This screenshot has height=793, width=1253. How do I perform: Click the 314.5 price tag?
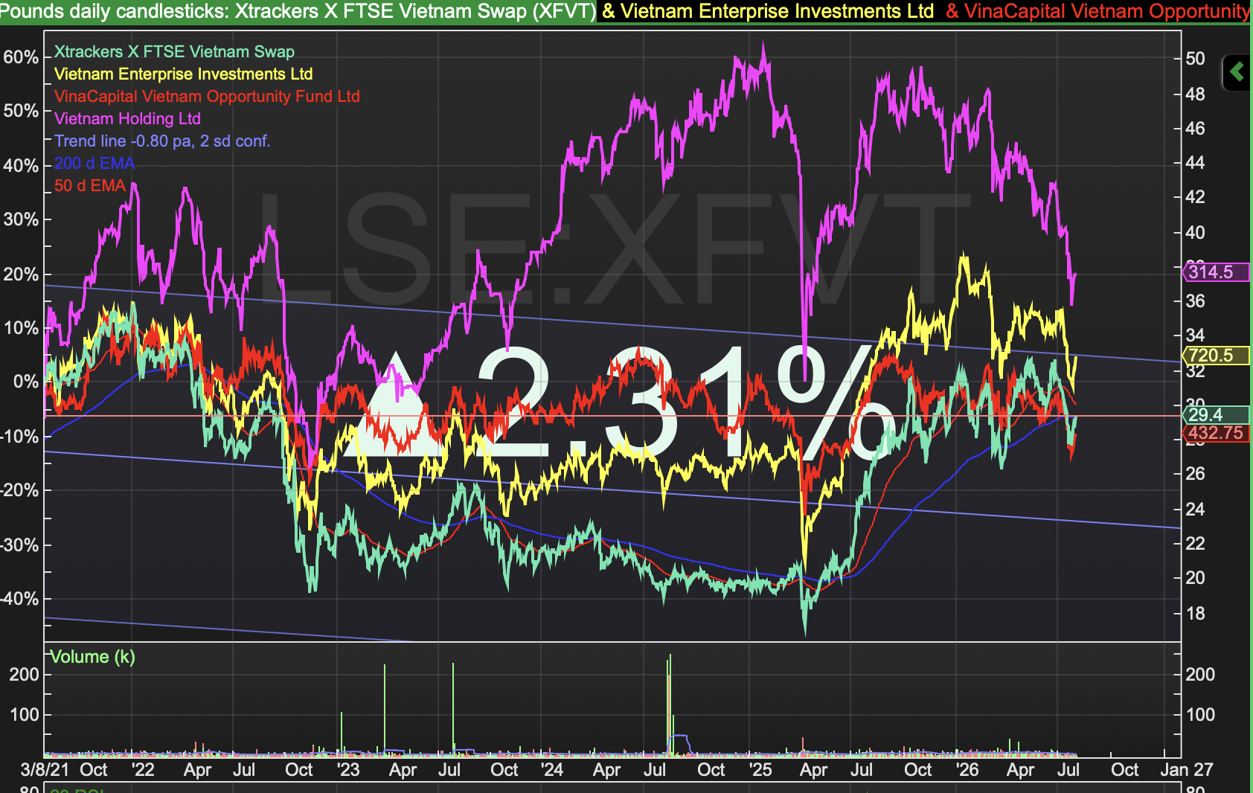pos(1216,272)
